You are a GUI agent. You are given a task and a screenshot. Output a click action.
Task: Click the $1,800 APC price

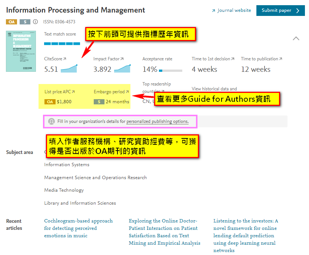pyautogui.click(x=64, y=102)
